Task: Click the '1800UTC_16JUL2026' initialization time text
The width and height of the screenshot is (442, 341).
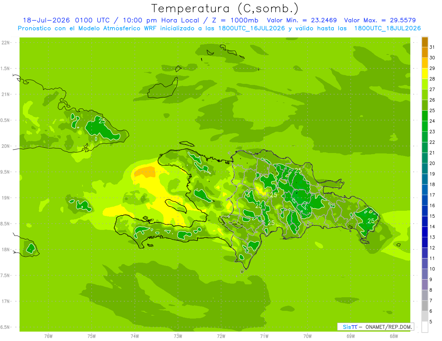Action: click(251, 28)
